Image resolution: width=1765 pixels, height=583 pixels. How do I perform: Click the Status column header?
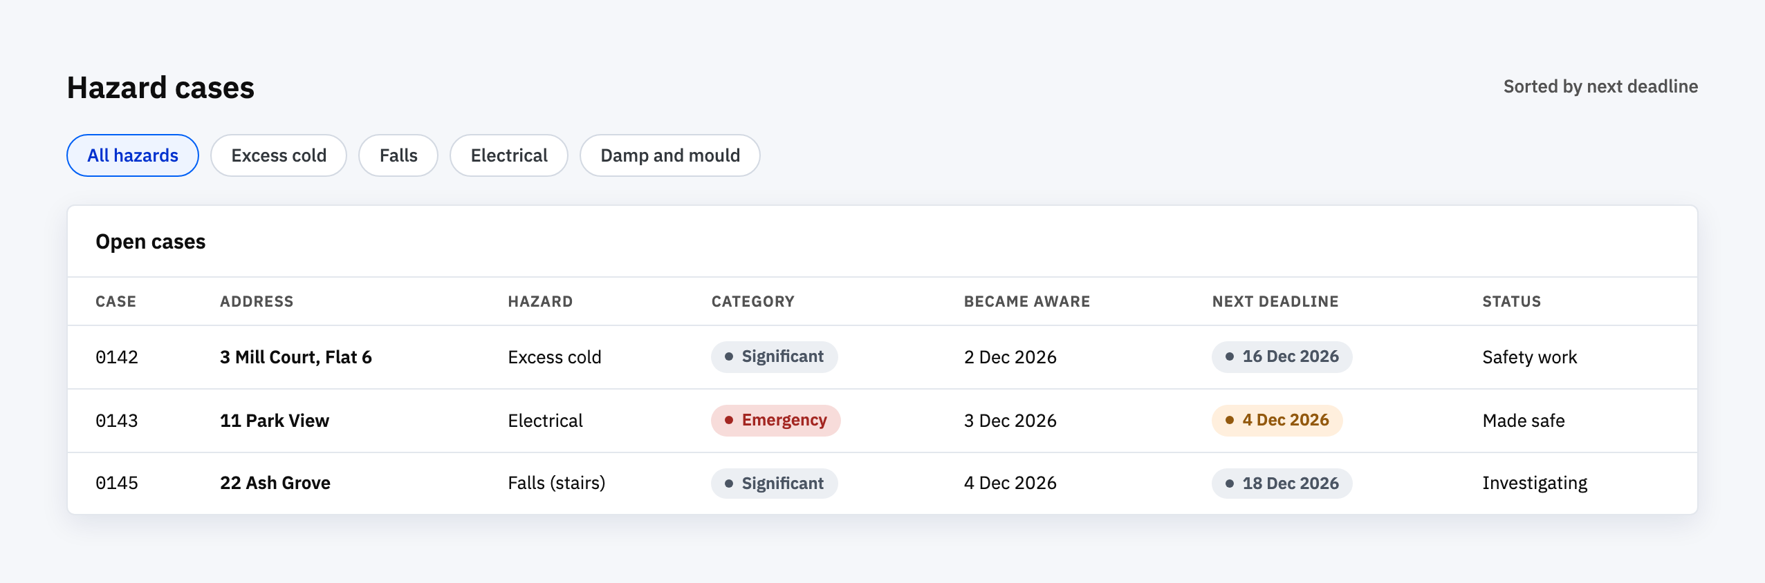1512,302
